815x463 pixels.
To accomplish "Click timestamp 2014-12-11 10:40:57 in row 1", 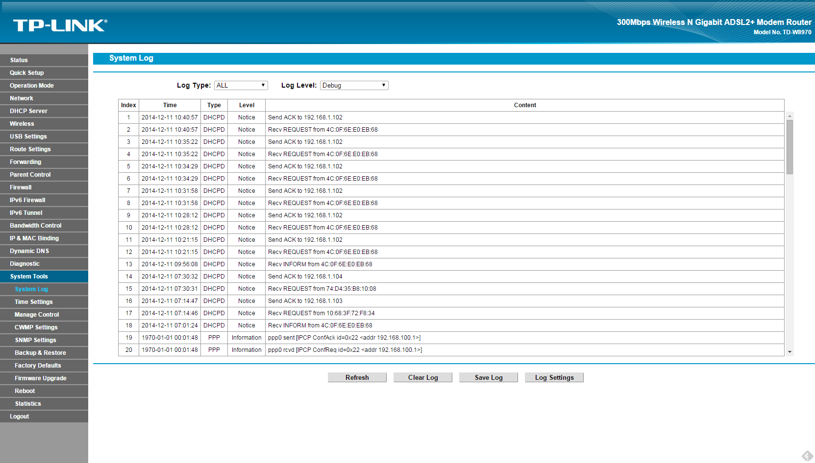I will click(170, 117).
